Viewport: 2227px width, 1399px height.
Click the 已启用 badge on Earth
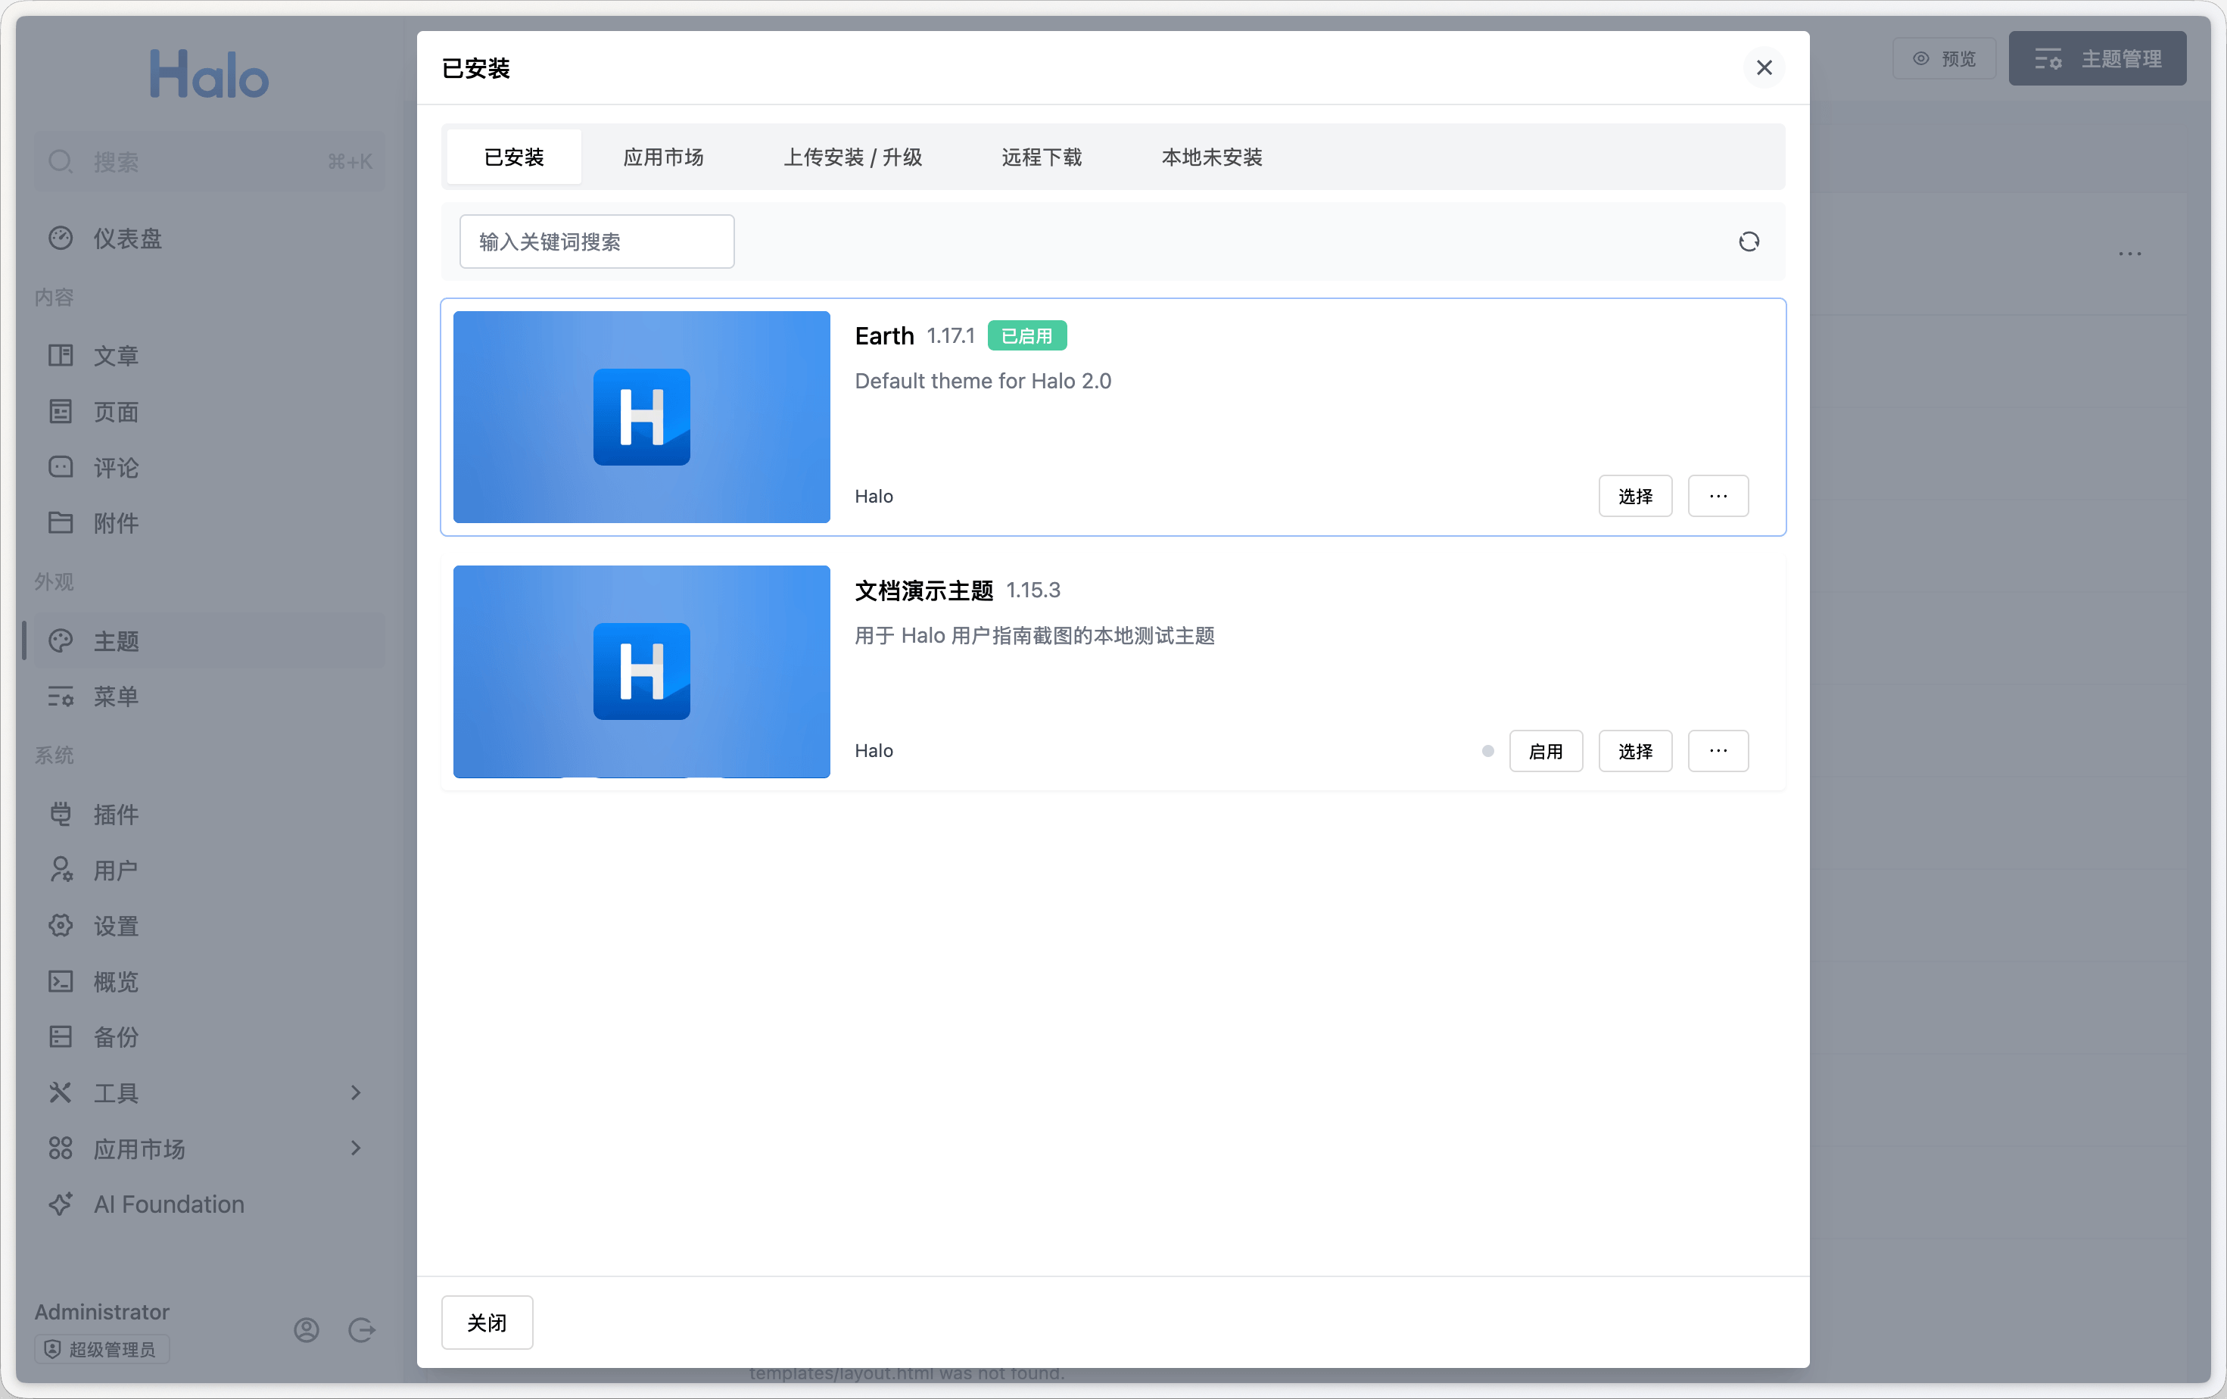(x=1026, y=335)
